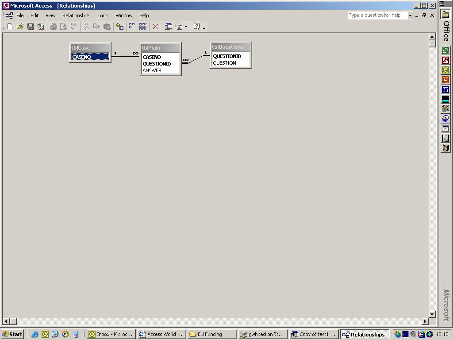Screen dimensions: 453x340
Task: Click the Access key icon on Office bar
Action: (445, 60)
